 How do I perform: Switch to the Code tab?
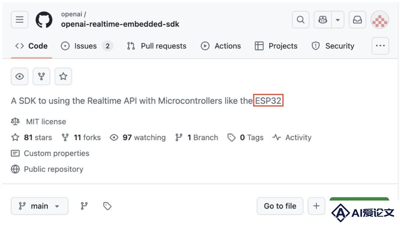click(31, 46)
